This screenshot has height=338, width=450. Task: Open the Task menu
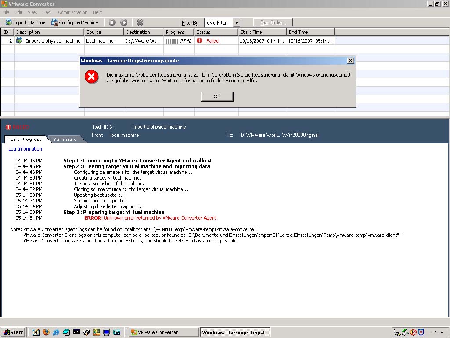click(47, 12)
